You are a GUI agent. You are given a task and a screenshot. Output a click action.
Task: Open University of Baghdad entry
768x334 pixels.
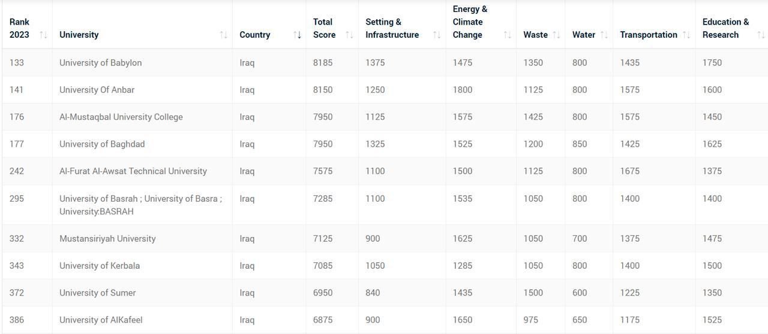tap(102, 144)
